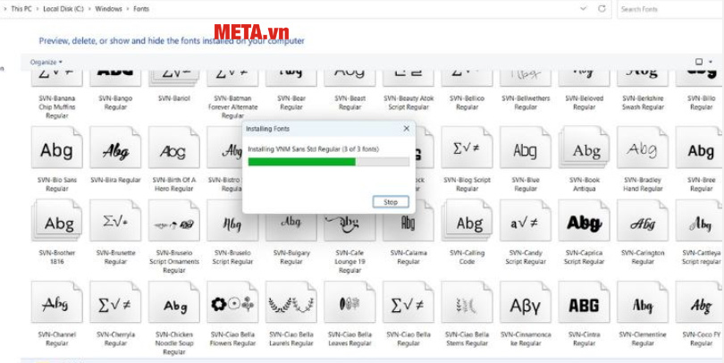This screenshot has width=724, height=363.
Task: Select the SVN-Cinnamoncake Regular font icon
Action: pos(526,302)
